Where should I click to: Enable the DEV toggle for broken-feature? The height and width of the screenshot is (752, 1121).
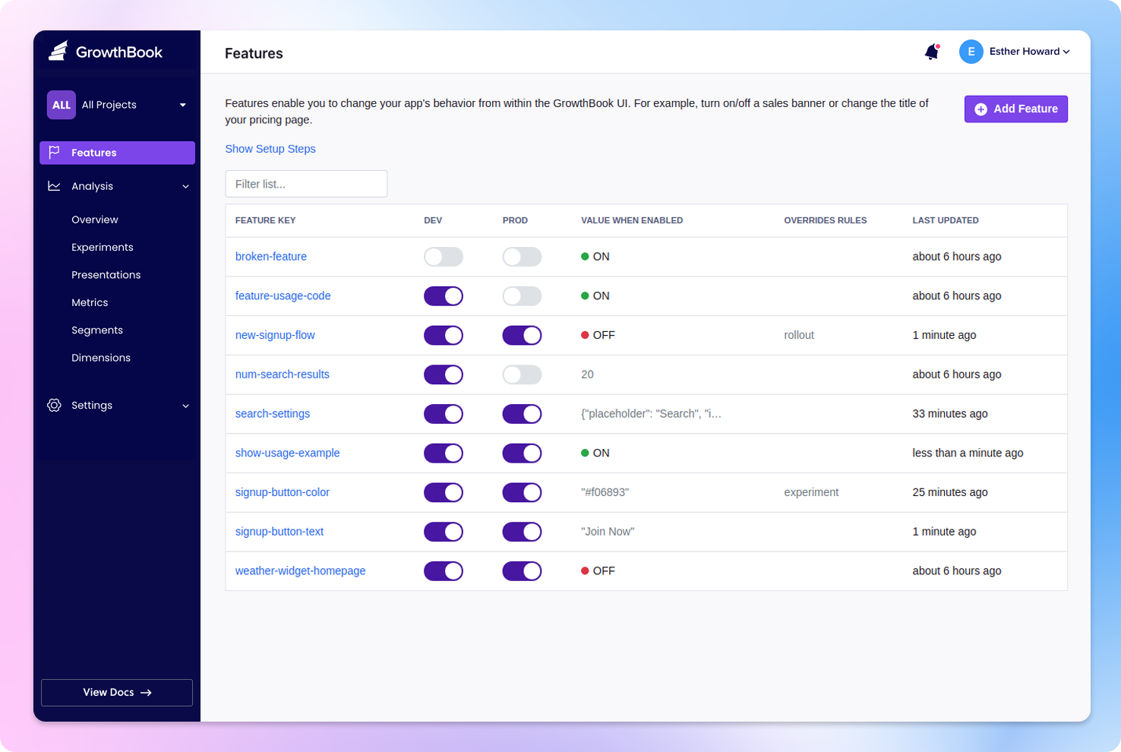point(443,257)
